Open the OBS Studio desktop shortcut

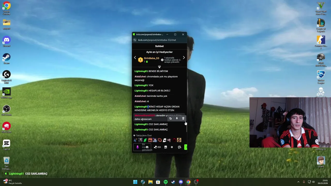click(x=6, y=110)
